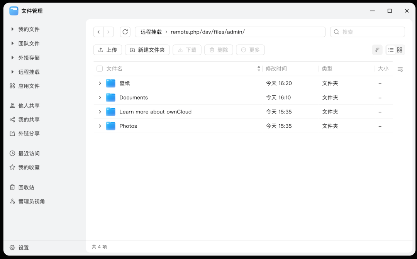
Task: Open 回收站 recycle bin
Action: pos(22,187)
